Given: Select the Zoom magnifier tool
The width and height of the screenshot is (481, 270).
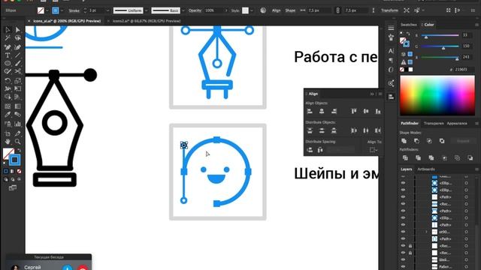Looking at the screenshot, I should coord(18,142).
